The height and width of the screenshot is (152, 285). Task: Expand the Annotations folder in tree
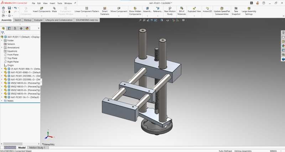click(x=1, y=47)
